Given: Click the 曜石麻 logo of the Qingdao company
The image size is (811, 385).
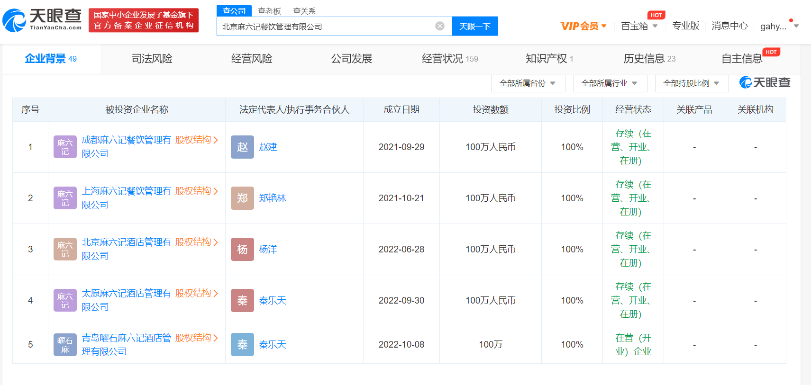Looking at the screenshot, I should [65, 345].
